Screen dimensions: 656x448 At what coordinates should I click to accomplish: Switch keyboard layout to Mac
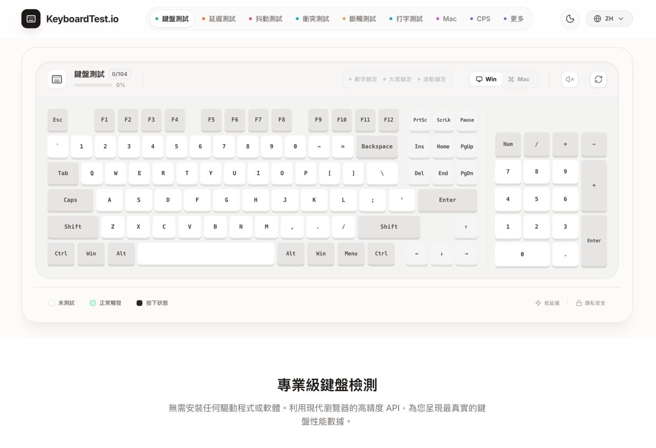(519, 79)
